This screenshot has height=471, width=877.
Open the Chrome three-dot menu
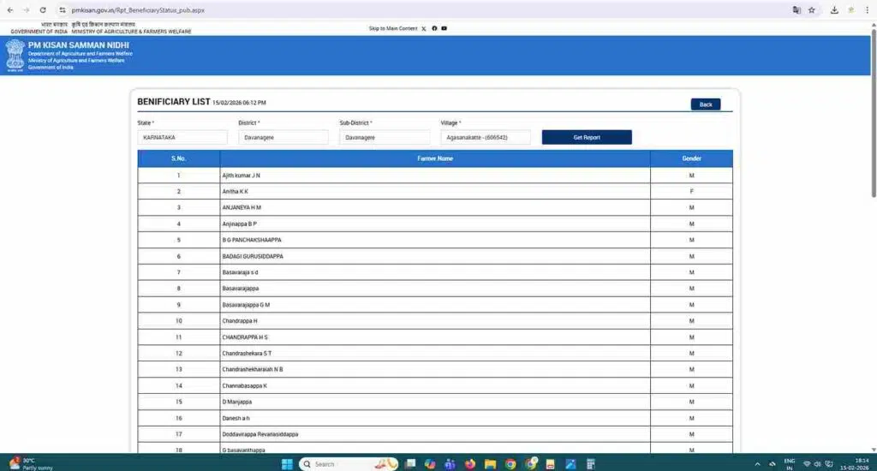(x=867, y=10)
